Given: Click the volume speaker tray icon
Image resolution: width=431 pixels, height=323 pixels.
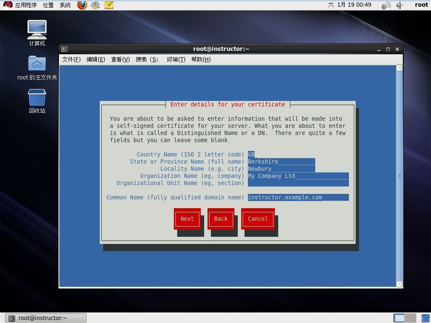Looking at the screenshot, I should [399, 5].
